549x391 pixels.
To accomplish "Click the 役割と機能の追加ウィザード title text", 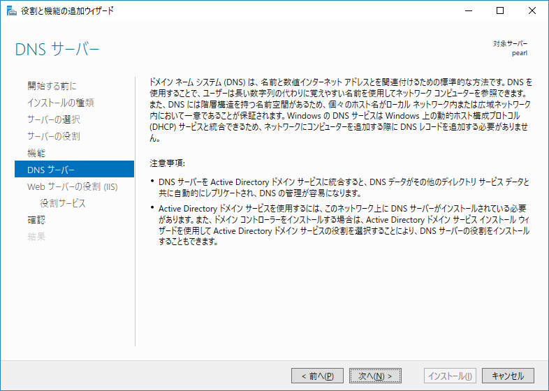I will click(x=68, y=11).
